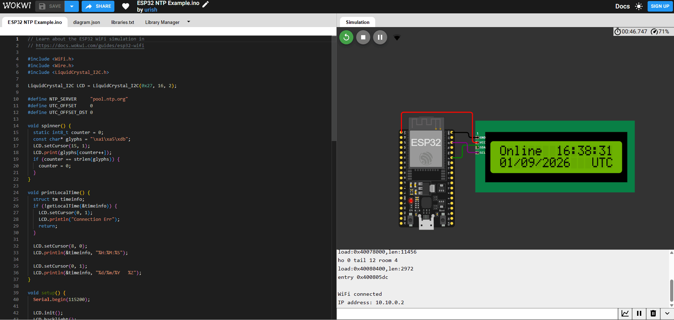Select the LCD1602 display component
Viewport: 674px width, 320px height.
point(555,156)
